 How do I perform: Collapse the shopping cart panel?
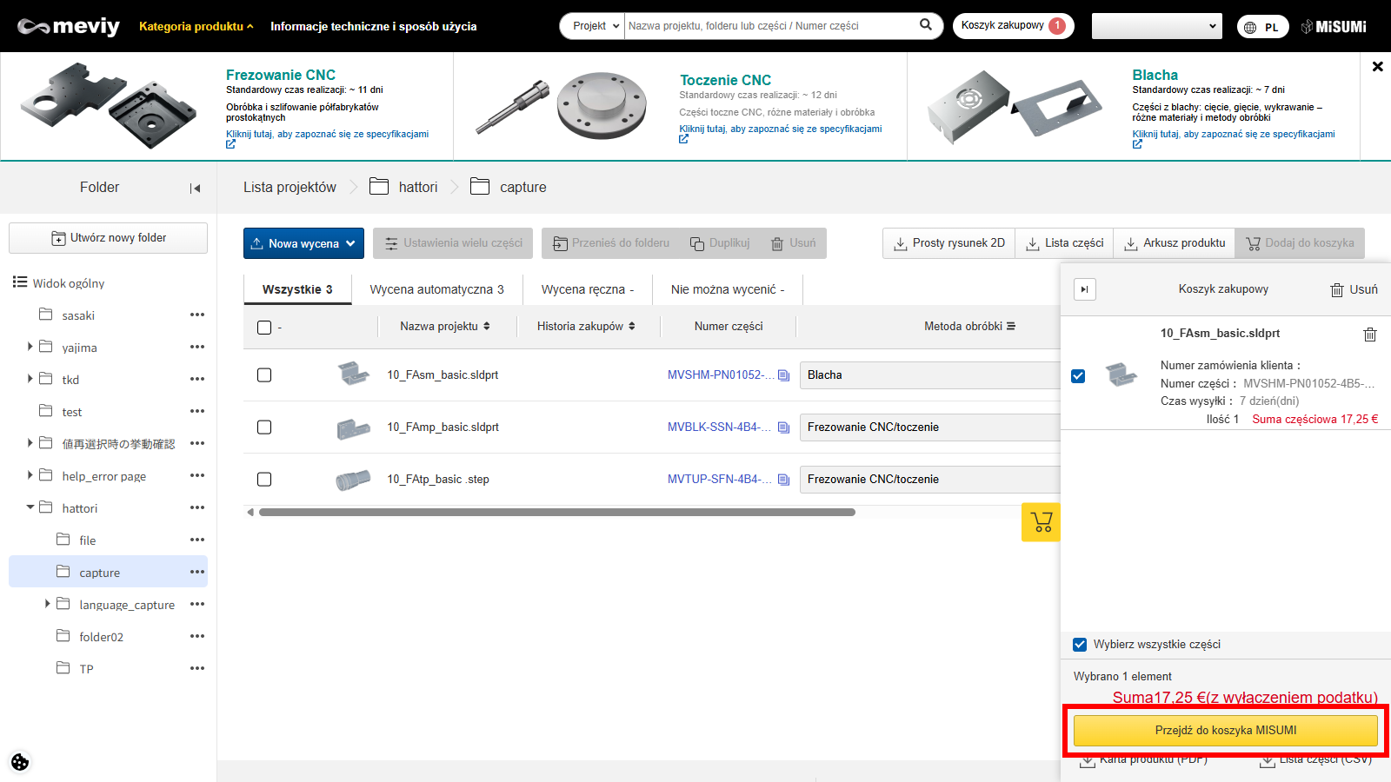tap(1084, 289)
